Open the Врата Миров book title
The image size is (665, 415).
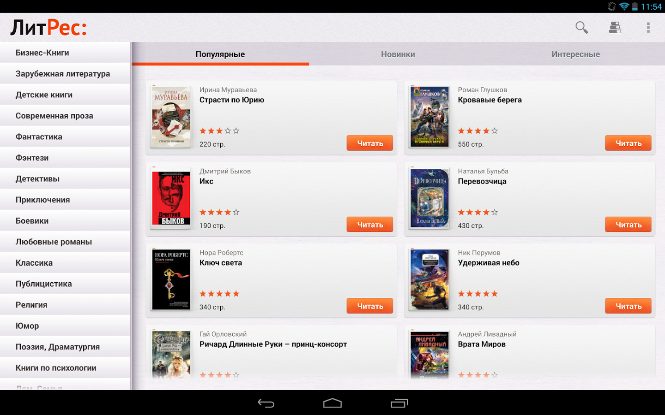tap(482, 344)
